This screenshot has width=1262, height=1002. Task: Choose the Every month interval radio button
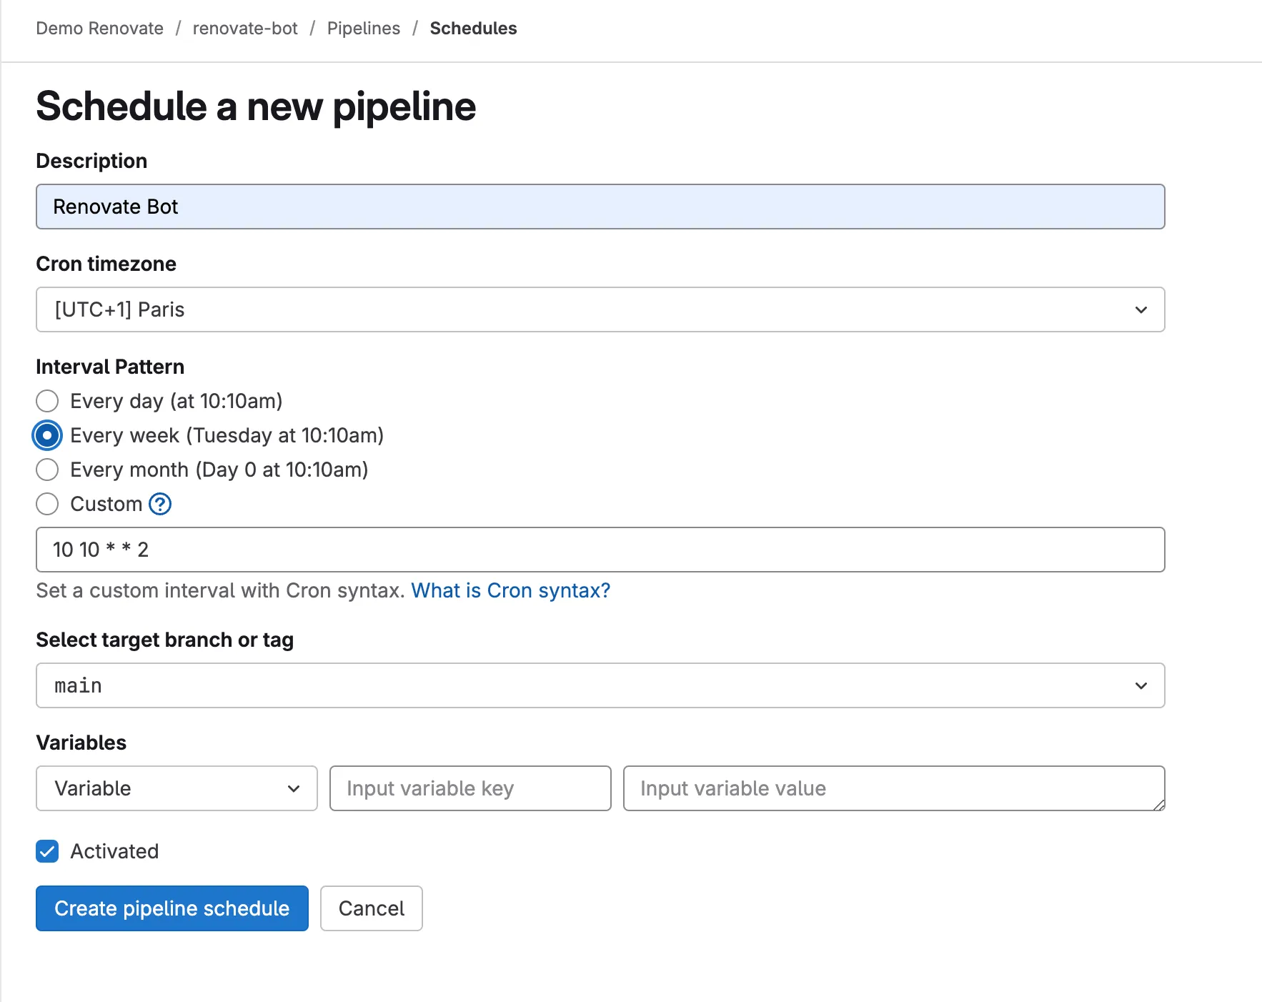click(x=47, y=470)
